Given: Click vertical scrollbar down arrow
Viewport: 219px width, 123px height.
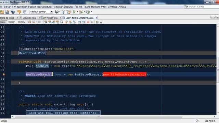Looking at the screenshot, I should tap(218, 113).
